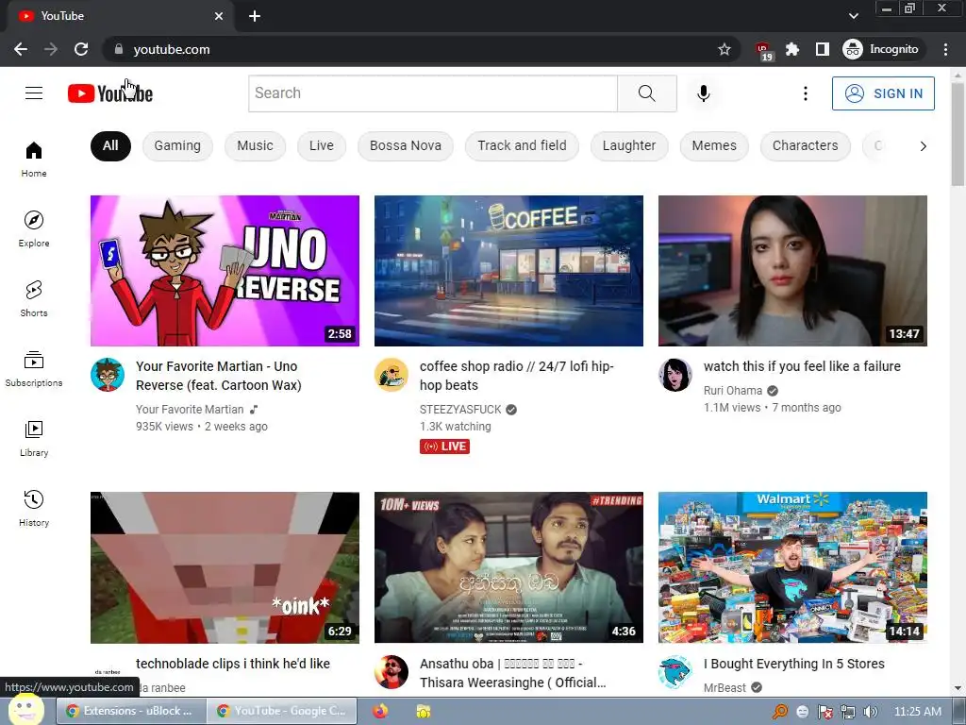966x725 pixels.
Task: Select the Laughter filter chip
Action: pyautogui.click(x=629, y=146)
